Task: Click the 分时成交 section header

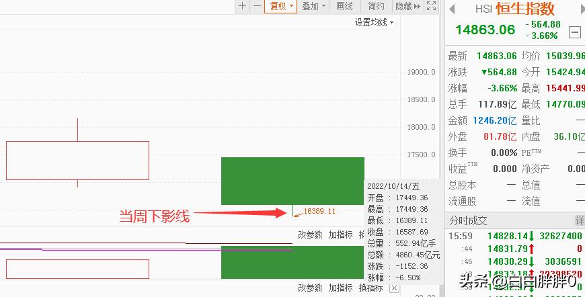Action: (x=468, y=220)
